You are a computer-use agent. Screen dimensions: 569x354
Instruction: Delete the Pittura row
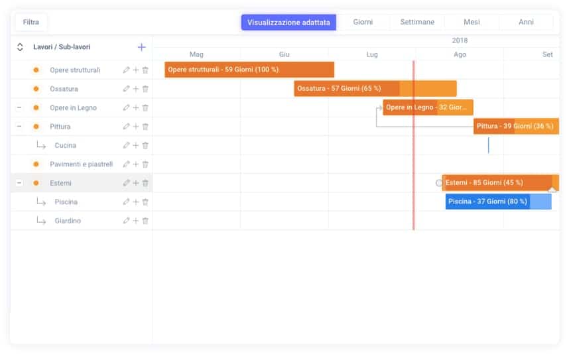pyautogui.click(x=145, y=127)
